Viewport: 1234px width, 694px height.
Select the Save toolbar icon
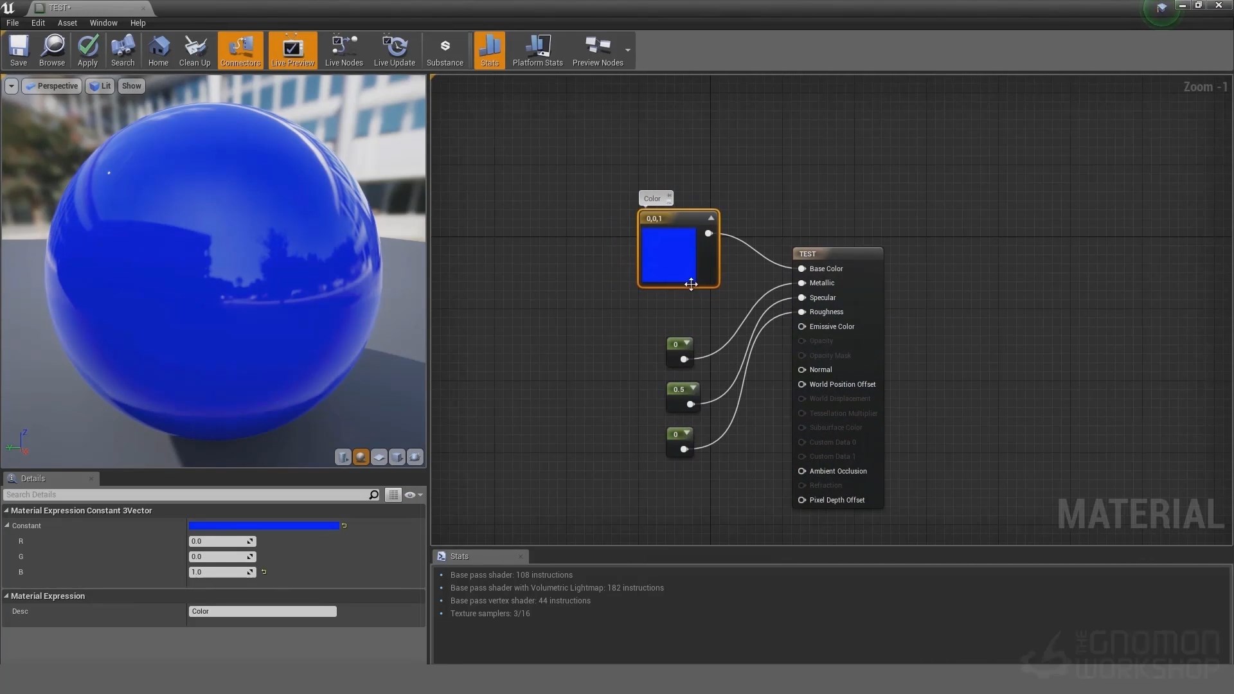click(x=19, y=51)
